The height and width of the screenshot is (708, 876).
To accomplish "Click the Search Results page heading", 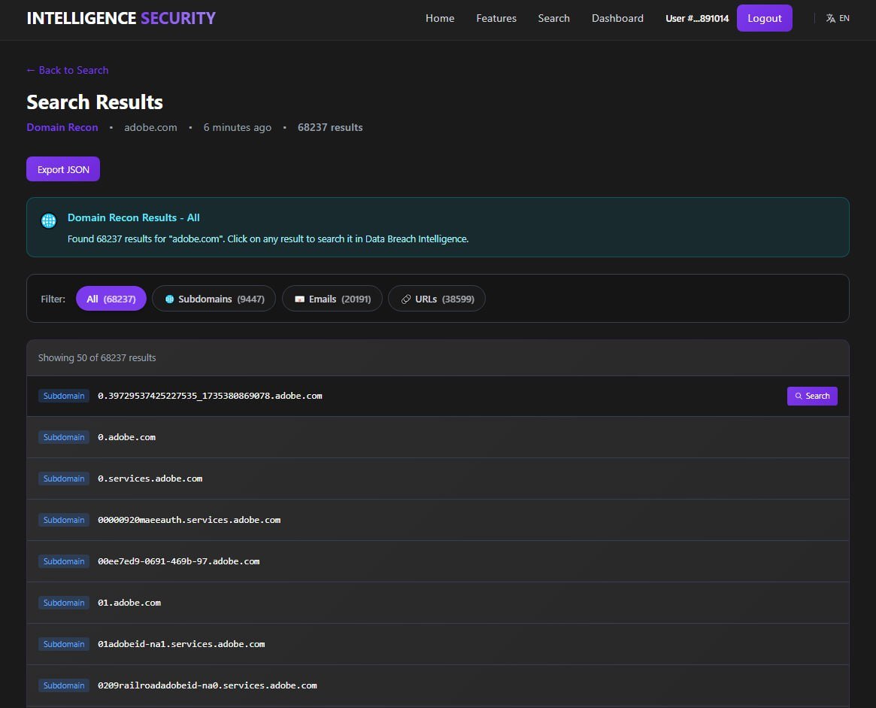I will [x=95, y=102].
